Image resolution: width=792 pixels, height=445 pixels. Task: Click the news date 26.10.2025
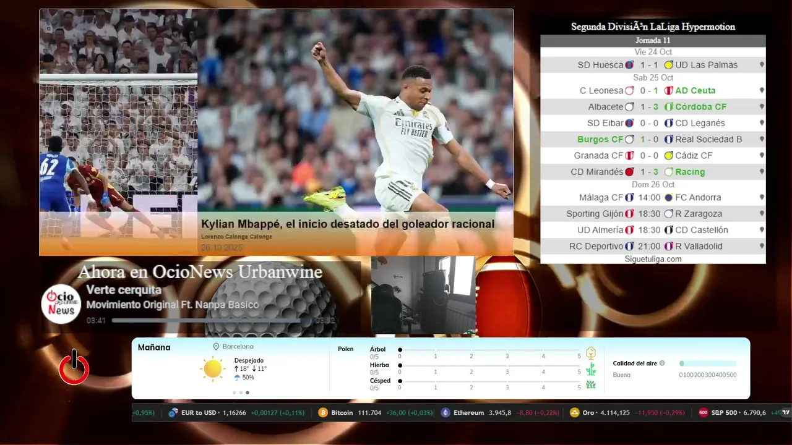pos(222,247)
